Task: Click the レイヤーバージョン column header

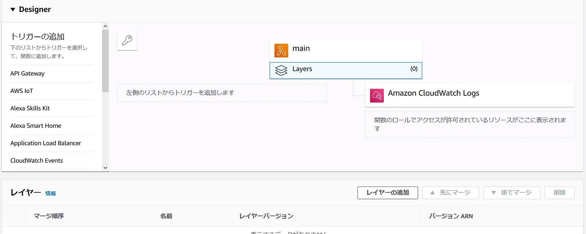Action: pyautogui.click(x=266, y=216)
